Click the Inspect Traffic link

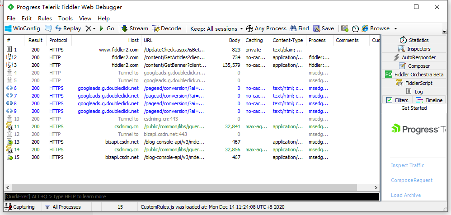(x=407, y=165)
